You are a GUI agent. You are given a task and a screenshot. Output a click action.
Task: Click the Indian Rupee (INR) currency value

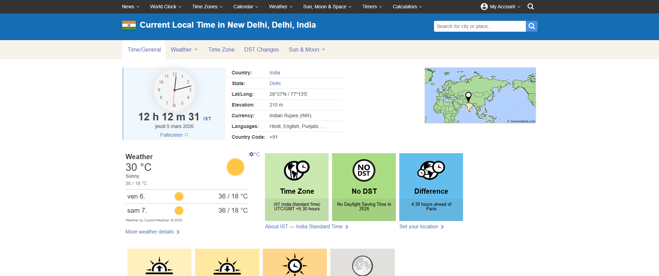coord(290,116)
